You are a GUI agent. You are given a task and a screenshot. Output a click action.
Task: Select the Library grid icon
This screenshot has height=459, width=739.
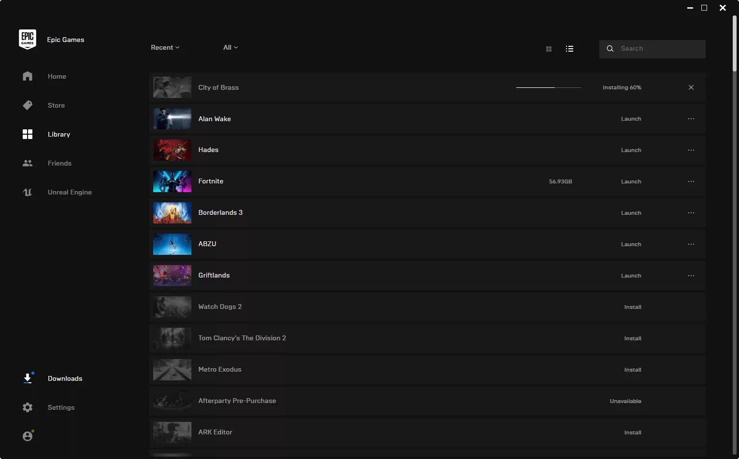(x=28, y=134)
